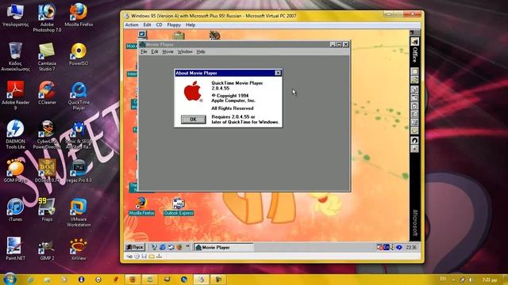
Task: Select Movie Player taskbar button in Windows 95
Action: (224, 247)
